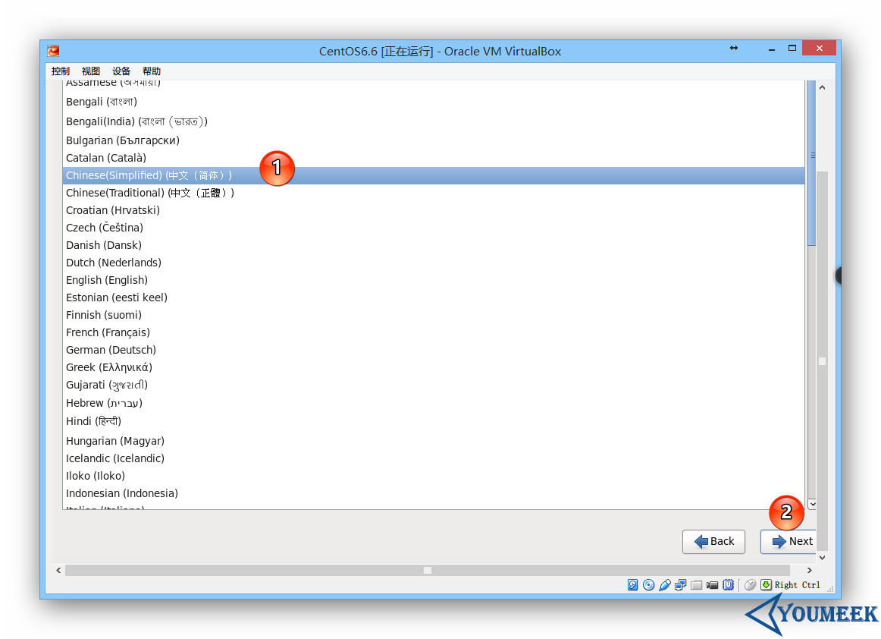The width and height of the screenshot is (881, 639).
Task: Open the hard disk activity status icon
Action: [633, 584]
